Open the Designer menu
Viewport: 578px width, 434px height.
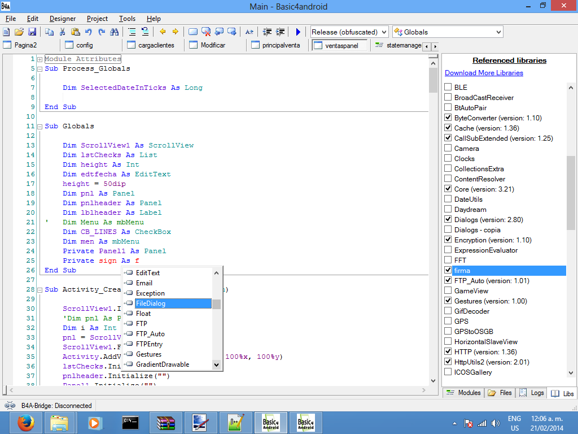(62, 19)
